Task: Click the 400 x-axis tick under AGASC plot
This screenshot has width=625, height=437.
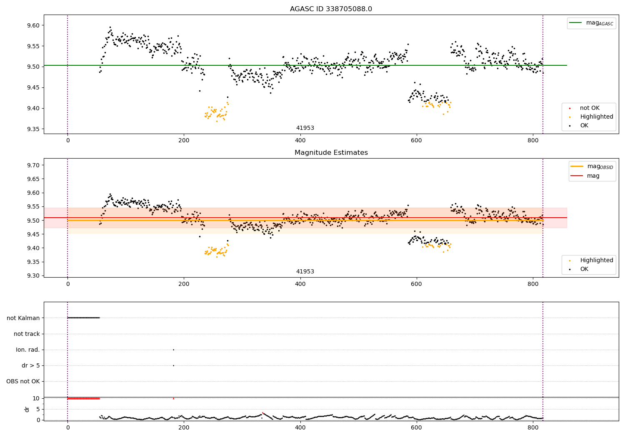Action: coord(300,141)
